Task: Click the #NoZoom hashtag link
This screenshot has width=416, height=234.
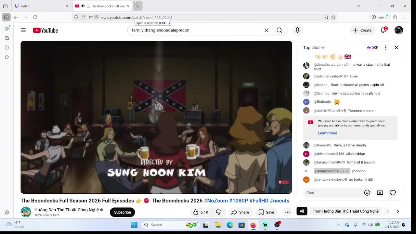Action: pos(216,201)
